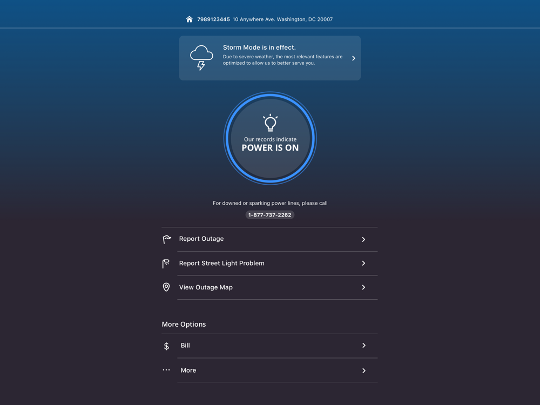540x405 pixels.
Task: Click the 'Due to severe weather' description
Action: point(283,60)
